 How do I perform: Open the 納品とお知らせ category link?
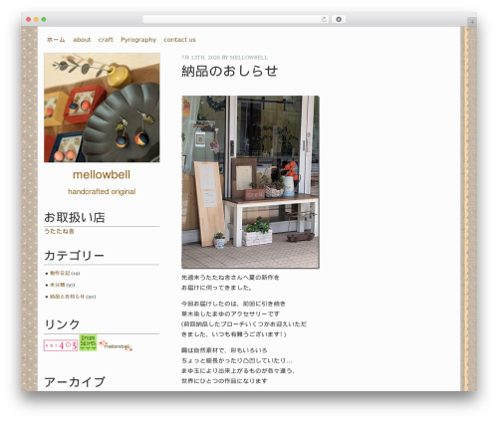(x=68, y=297)
